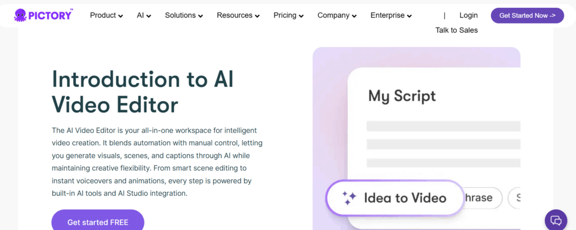
Task: Open the Talk to Sales link
Action: 456,30
